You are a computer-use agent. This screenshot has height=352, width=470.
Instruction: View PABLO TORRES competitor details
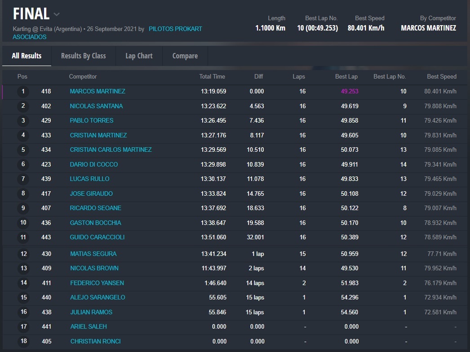[92, 121]
